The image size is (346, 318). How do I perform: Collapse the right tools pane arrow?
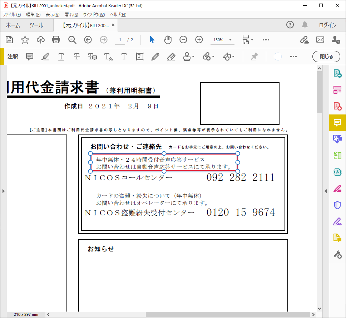point(326,191)
